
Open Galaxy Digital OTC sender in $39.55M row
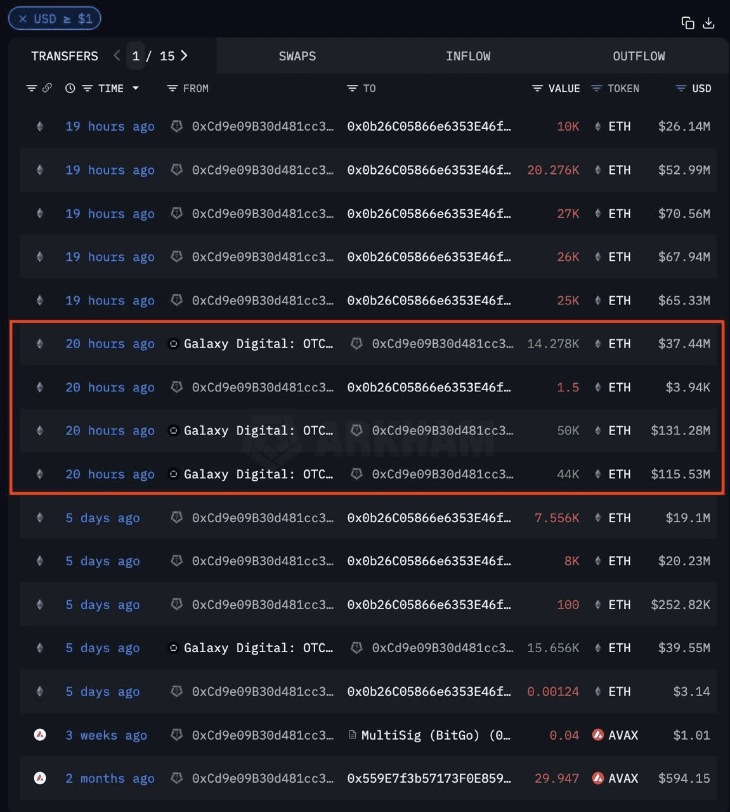(258, 648)
